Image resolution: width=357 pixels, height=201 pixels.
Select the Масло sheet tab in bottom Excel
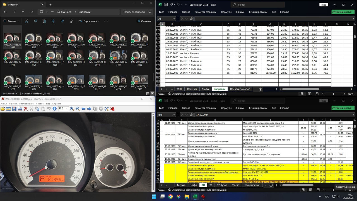pyautogui.click(x=235, y=185)
